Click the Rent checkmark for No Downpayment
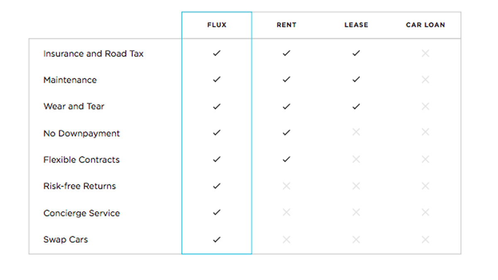 pos(286,133)
